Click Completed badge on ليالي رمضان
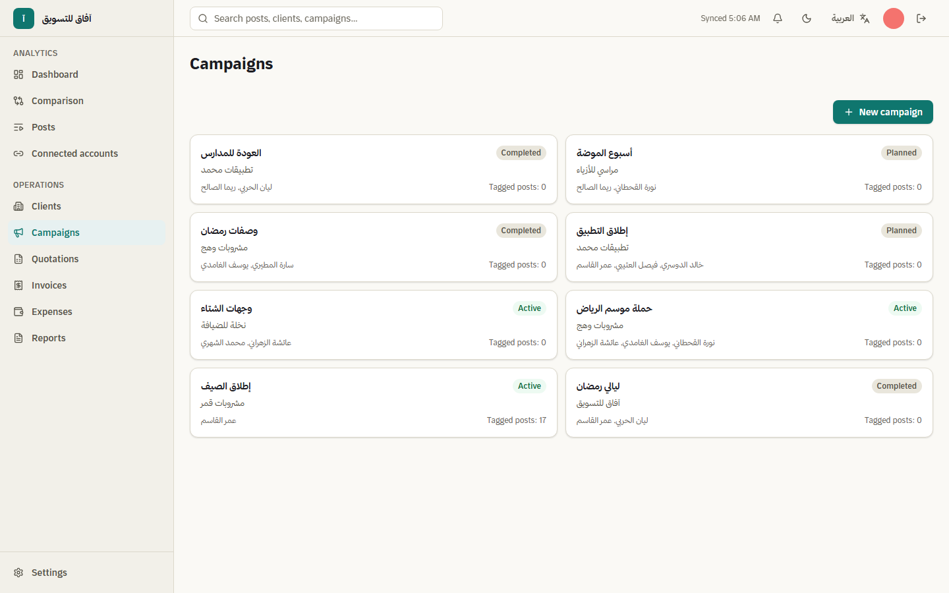This screenshot has height=593, width=949. click(896, 386)
